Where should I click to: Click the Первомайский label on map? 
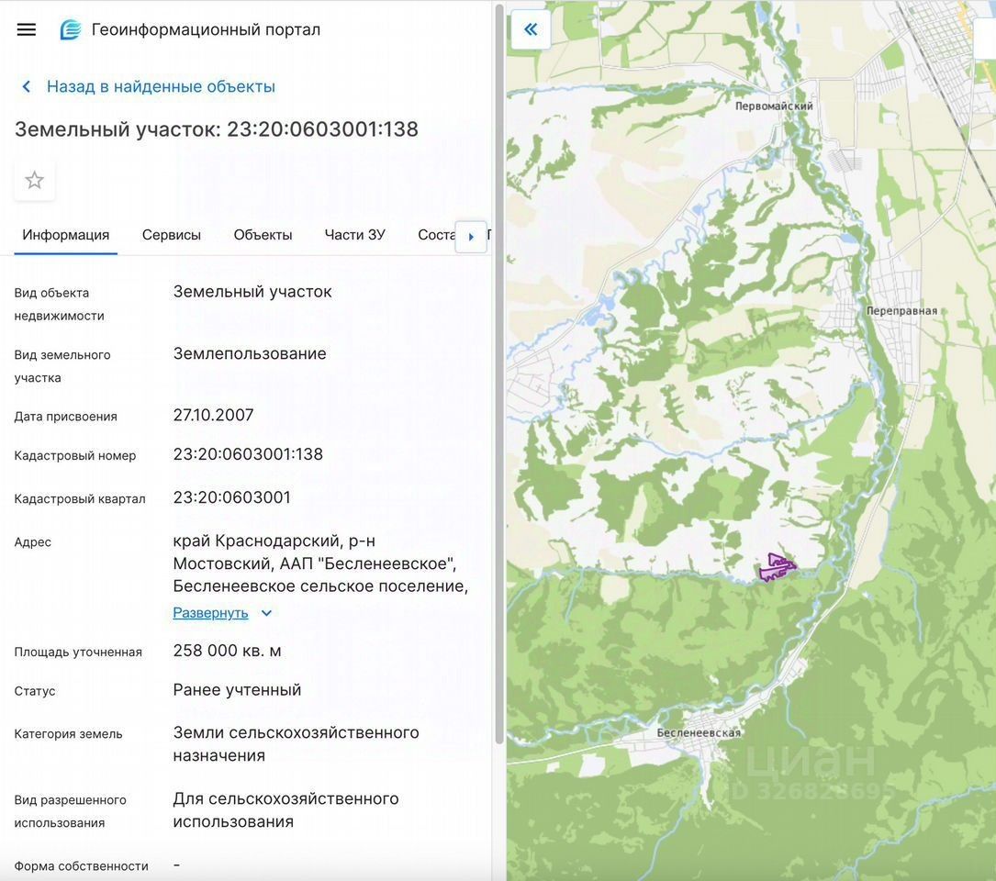tap(774, 106)
